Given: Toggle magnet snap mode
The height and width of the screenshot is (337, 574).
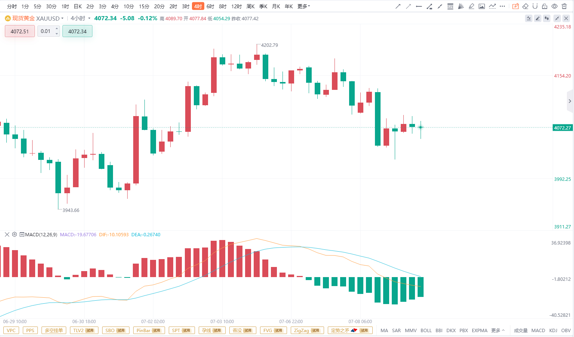Looking at the screenshot, I should pyautogui.click(x=535, y=6).
